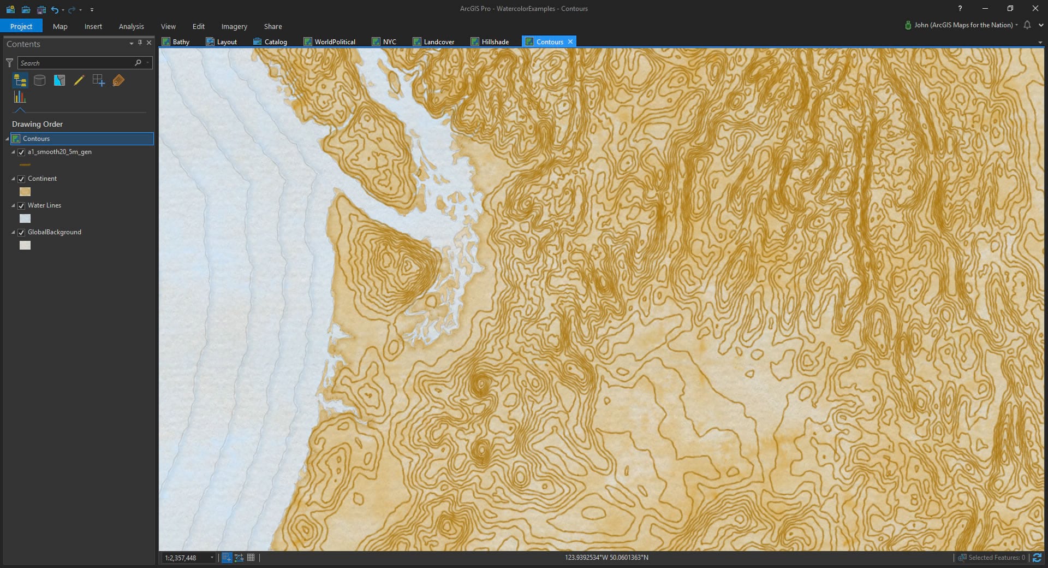Toggle map Grid in the status bar
Image resolution: width=1048 pixels, height=568 pixels.
point(251,558)
